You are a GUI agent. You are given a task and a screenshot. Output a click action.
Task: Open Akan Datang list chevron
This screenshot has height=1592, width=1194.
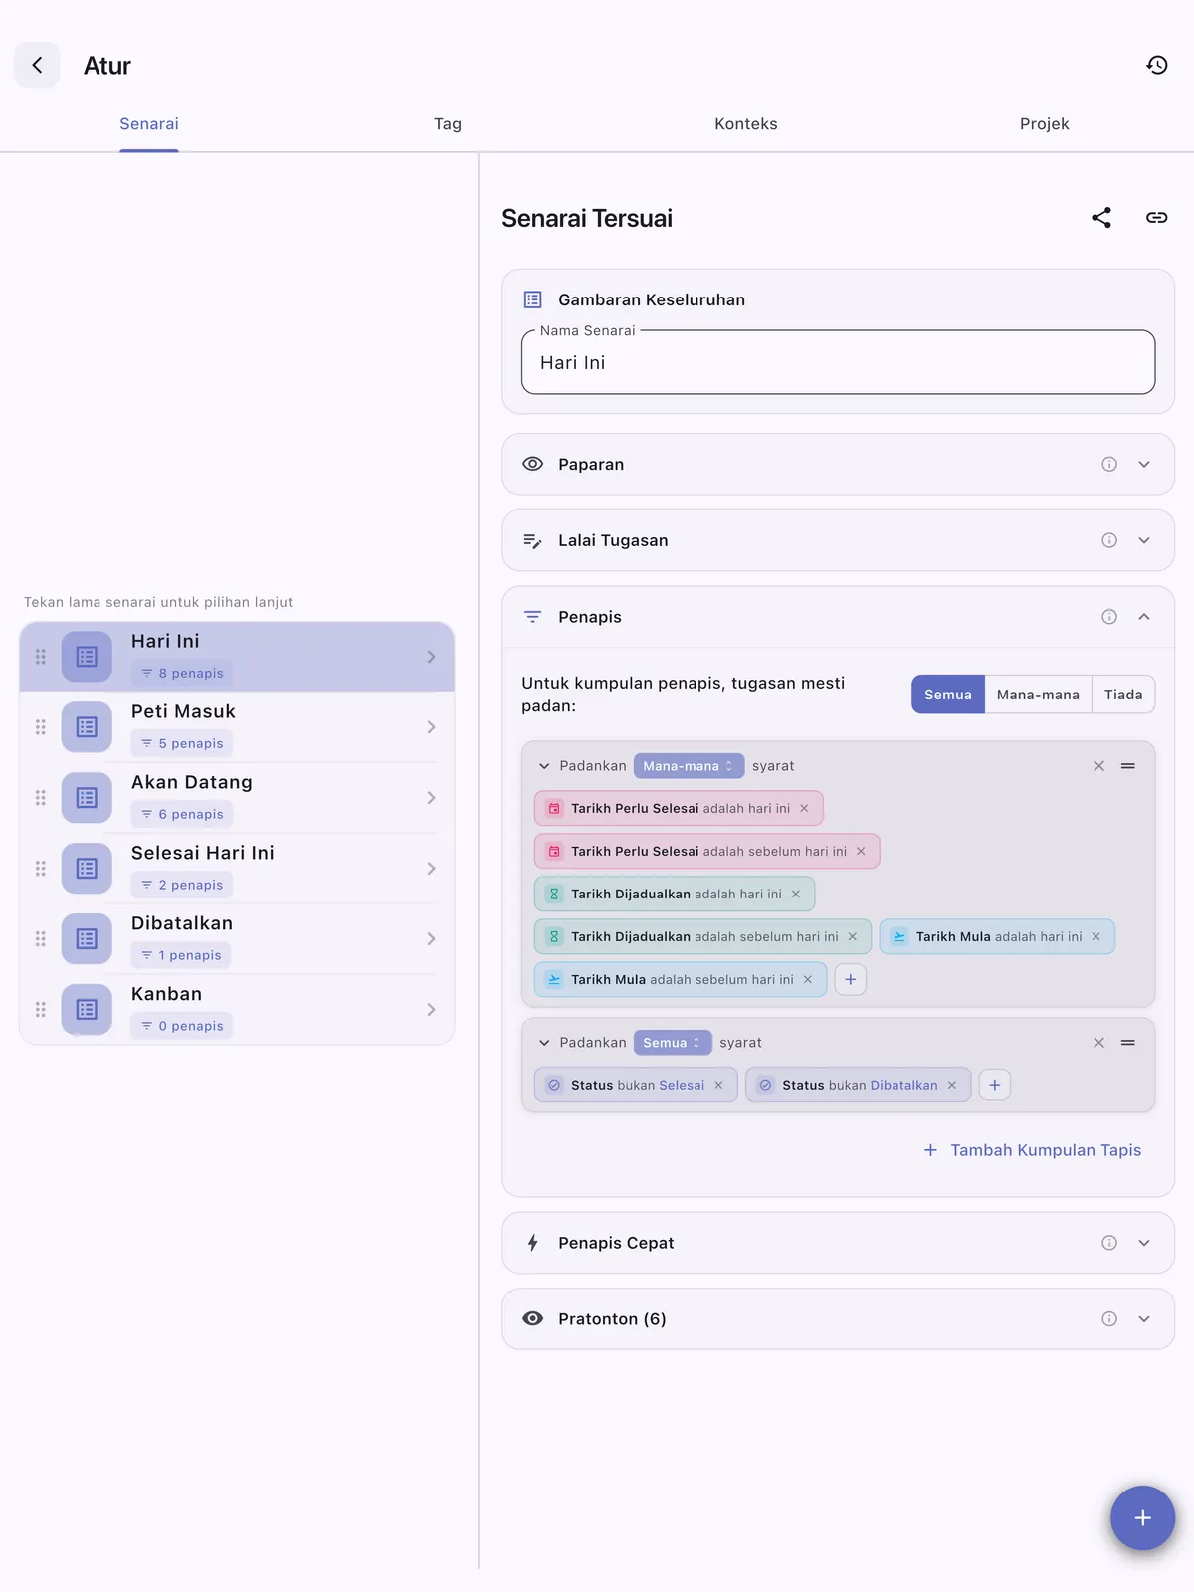(x=431, y=798)
